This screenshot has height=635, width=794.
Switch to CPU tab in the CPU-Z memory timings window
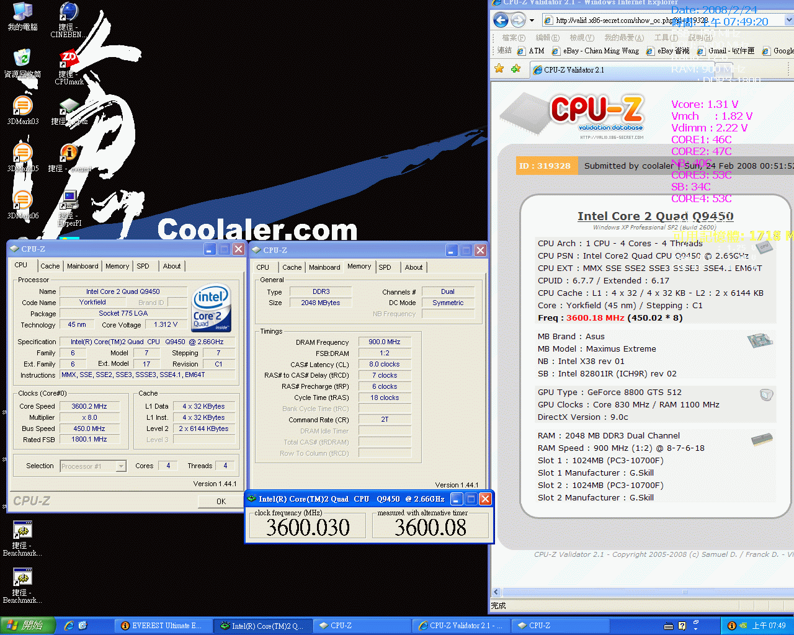263,267
